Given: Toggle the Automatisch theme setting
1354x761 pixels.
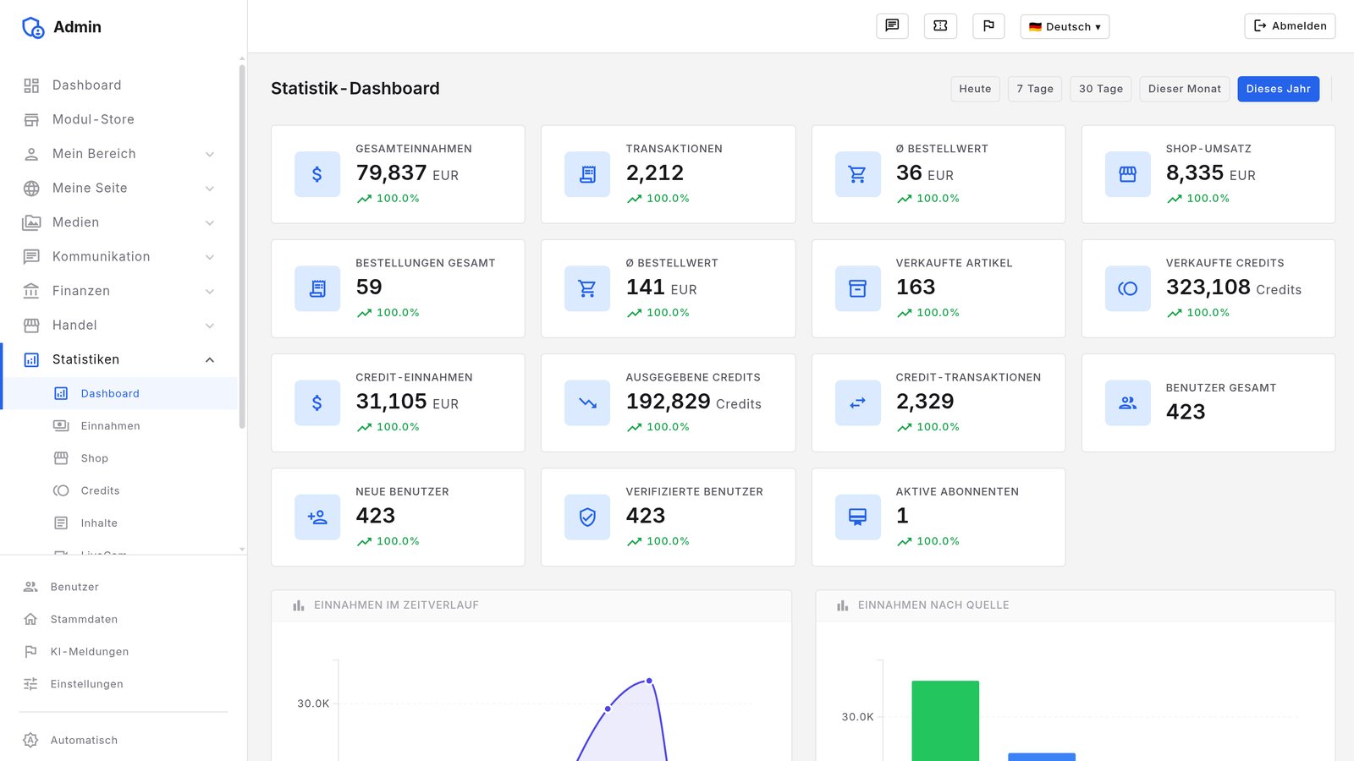Looking at the screenshot, I should pos(119,741).
